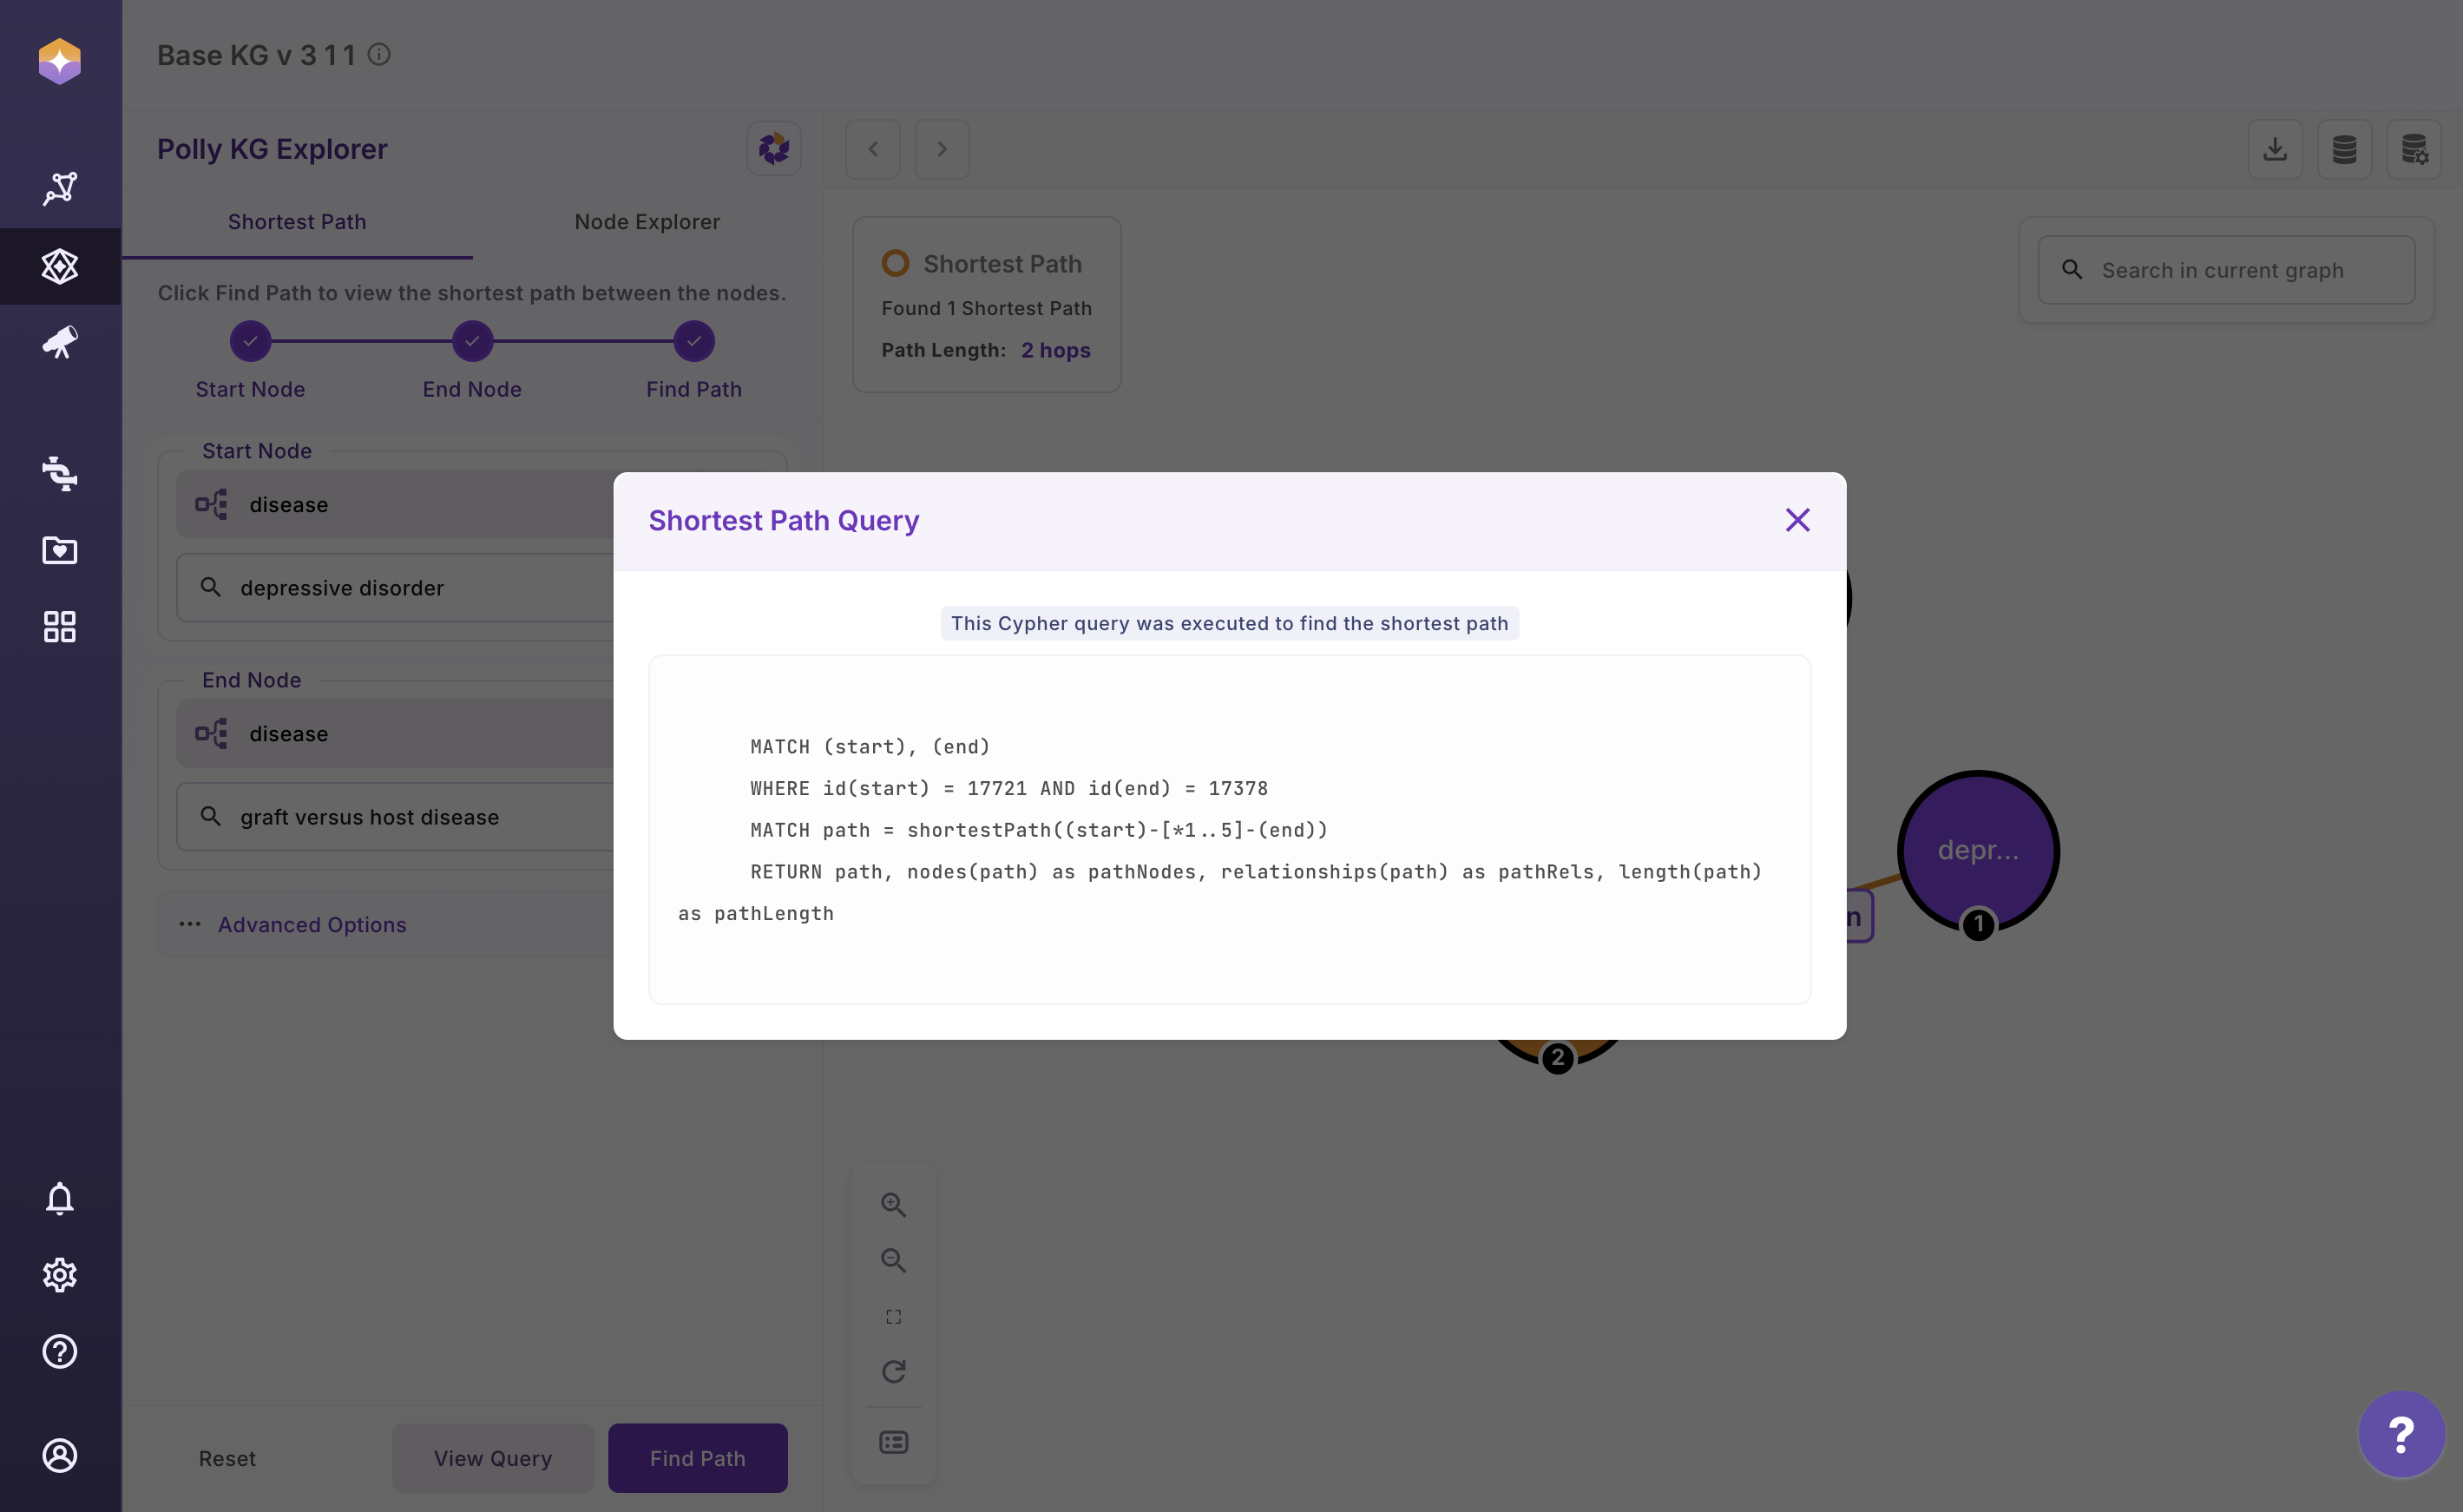Image resolution: width=2463 pixels, height=1512 pixels.
Task: Open the database settings icon
Action: 2414,149
